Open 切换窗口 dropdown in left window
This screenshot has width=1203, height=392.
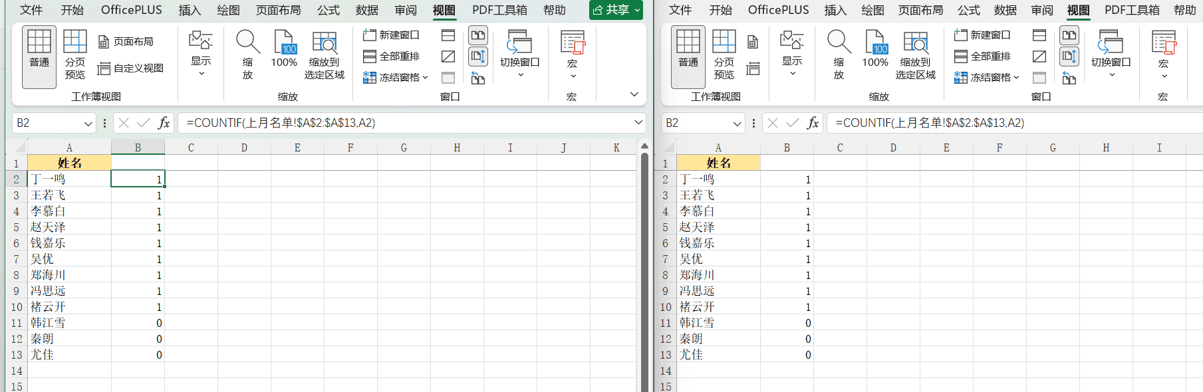pyautogui.click(x=520, y=54)
